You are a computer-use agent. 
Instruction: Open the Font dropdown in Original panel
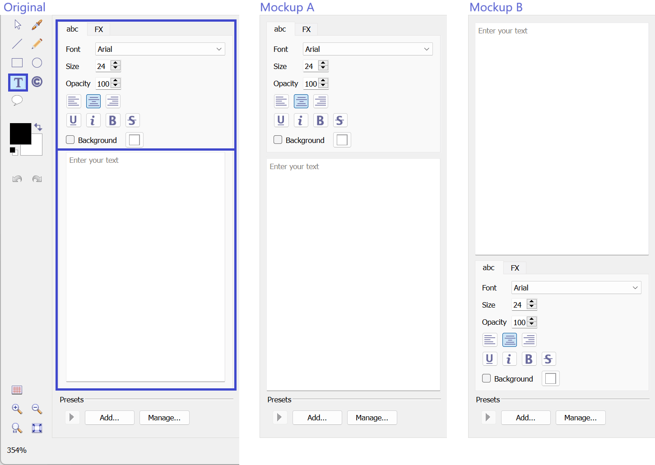160,49
